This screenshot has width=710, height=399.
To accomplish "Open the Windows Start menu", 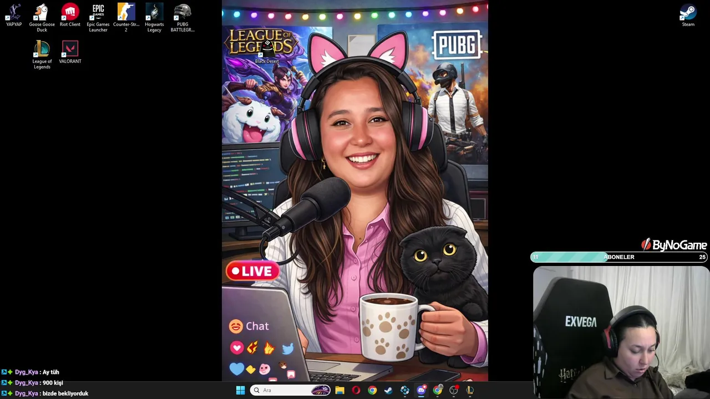I will pyautogui.click(x=240, y=390).
